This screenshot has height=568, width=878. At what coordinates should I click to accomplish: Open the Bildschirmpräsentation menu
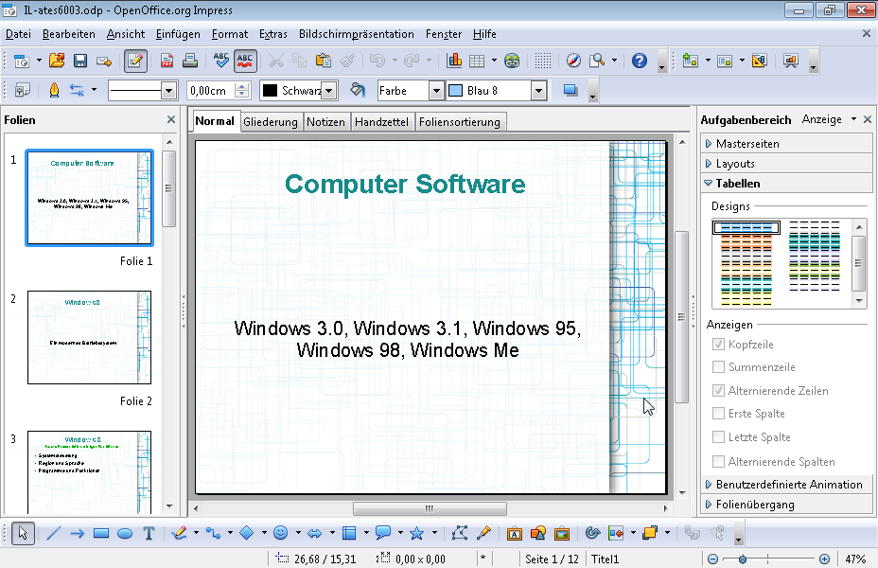coord(356,34)
